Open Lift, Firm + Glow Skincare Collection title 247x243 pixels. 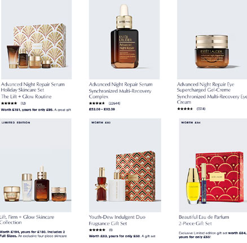click(27, 220)
